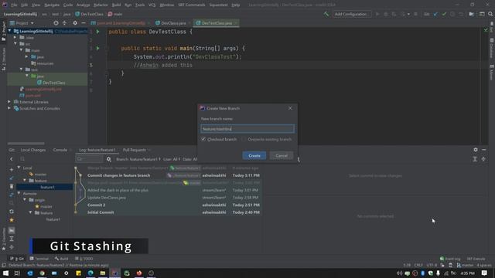Viewport: 495px width, 278px height.
Task: Collapse the origin remote node
Action: click(25, 200)
